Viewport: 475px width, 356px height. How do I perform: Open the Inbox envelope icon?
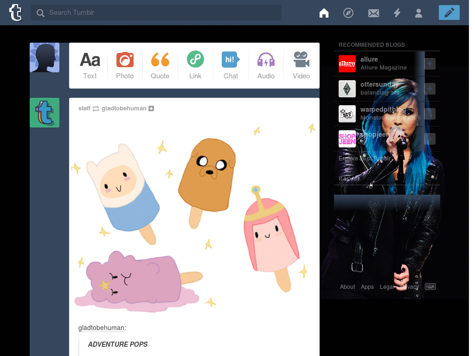[373, 13]
